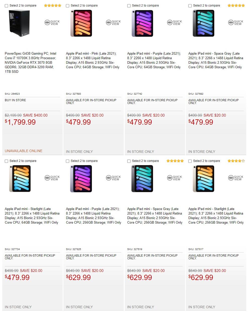
Task: Open Quick View for 64GB Starlight iPad mini
Action: (52, 178)
